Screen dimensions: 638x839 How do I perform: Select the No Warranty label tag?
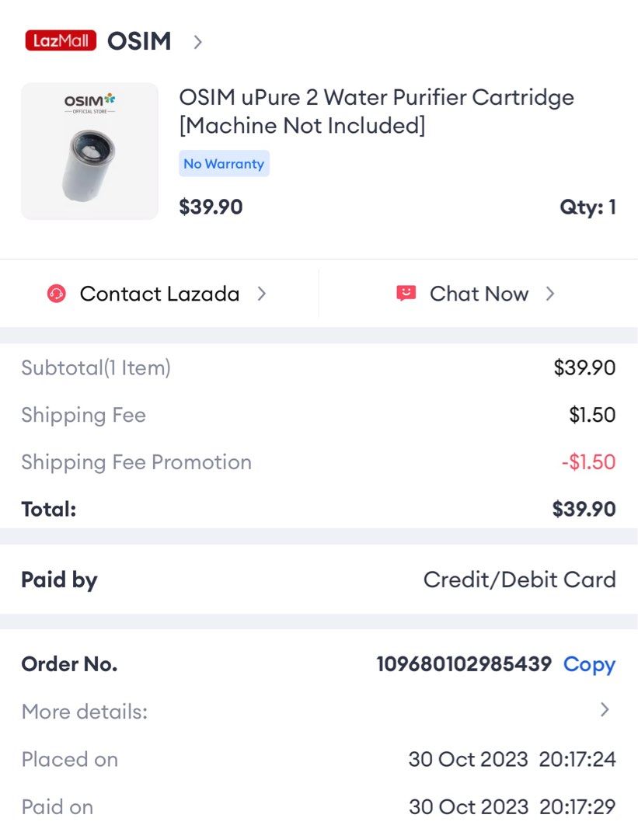224,163
